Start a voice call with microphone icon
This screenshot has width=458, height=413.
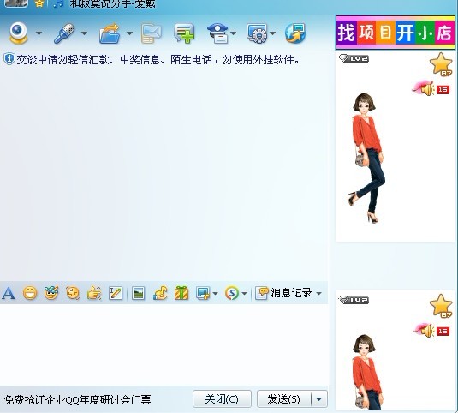[64, 33]
